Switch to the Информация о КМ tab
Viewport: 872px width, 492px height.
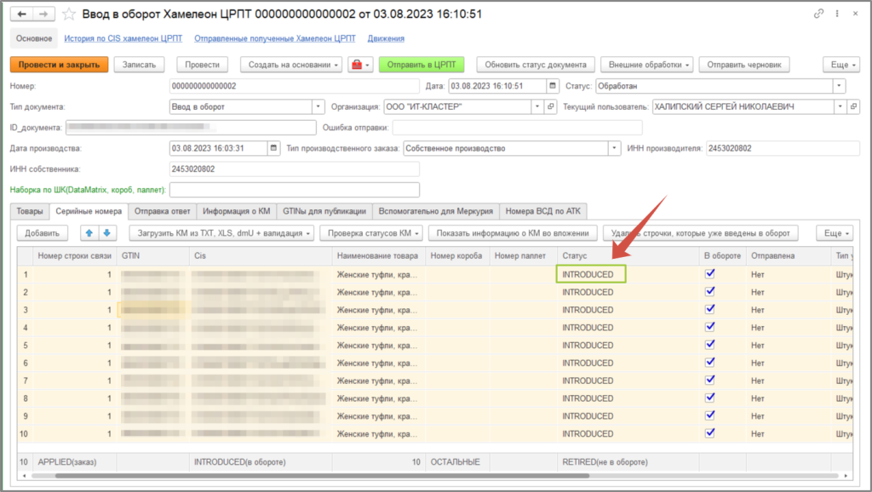pos(237,211)
